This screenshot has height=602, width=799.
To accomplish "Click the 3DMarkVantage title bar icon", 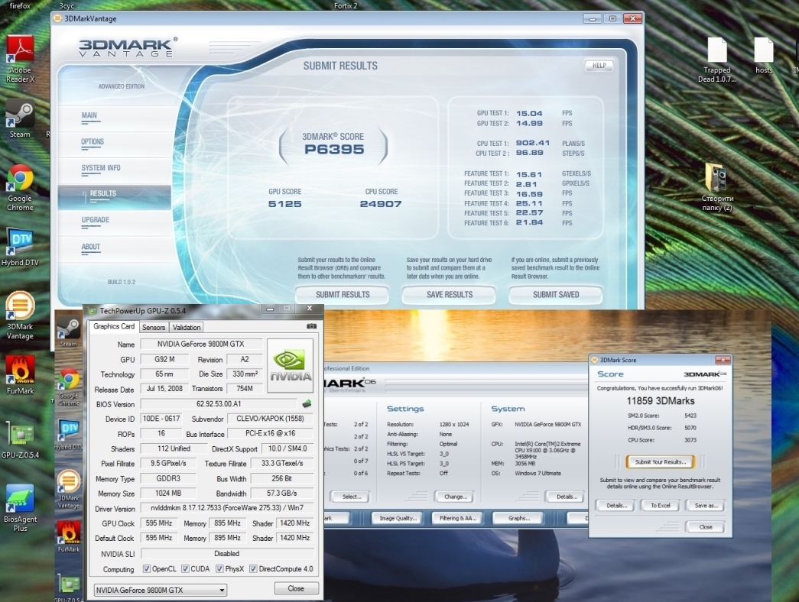I will [57, 19].
